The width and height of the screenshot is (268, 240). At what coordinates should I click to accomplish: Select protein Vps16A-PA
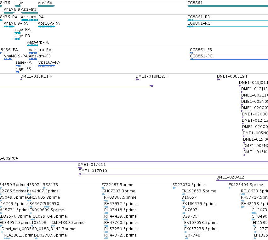tap(47, 66)
